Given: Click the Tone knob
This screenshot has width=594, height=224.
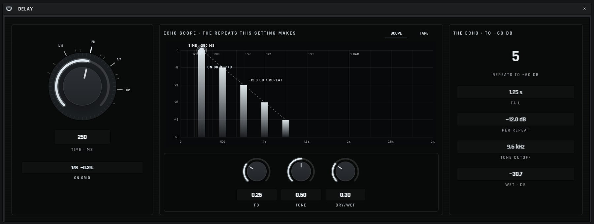Looking at the screenshot, I should click(x=301, y=171).
